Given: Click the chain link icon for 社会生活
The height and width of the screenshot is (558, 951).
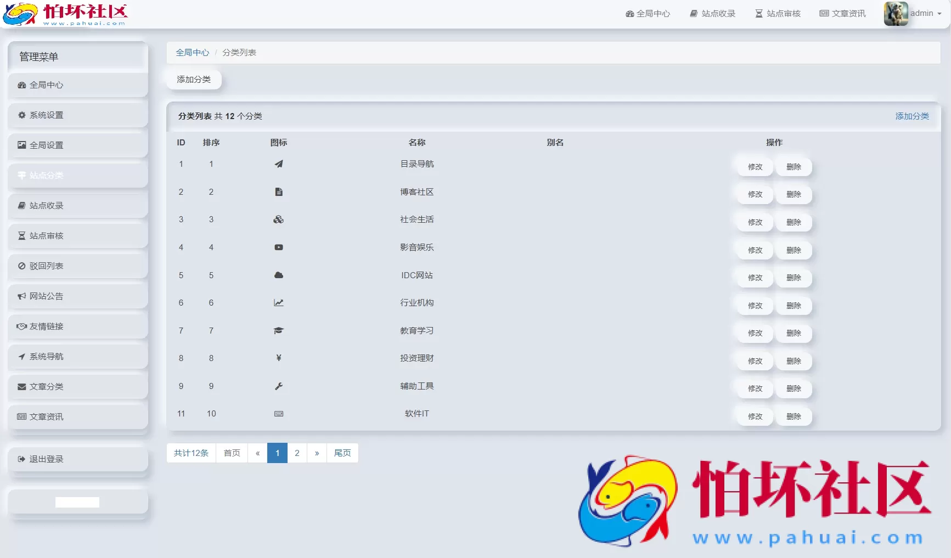Looking at the screenshot, I should click(x=279, y=219).
